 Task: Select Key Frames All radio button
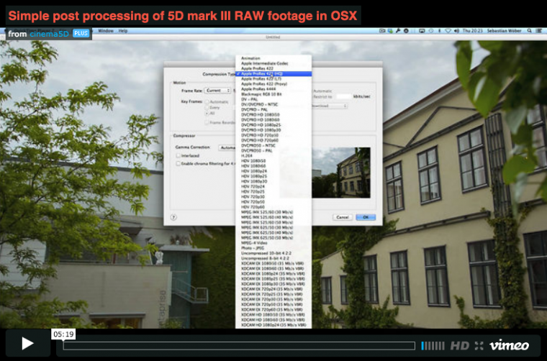point(207,113)
